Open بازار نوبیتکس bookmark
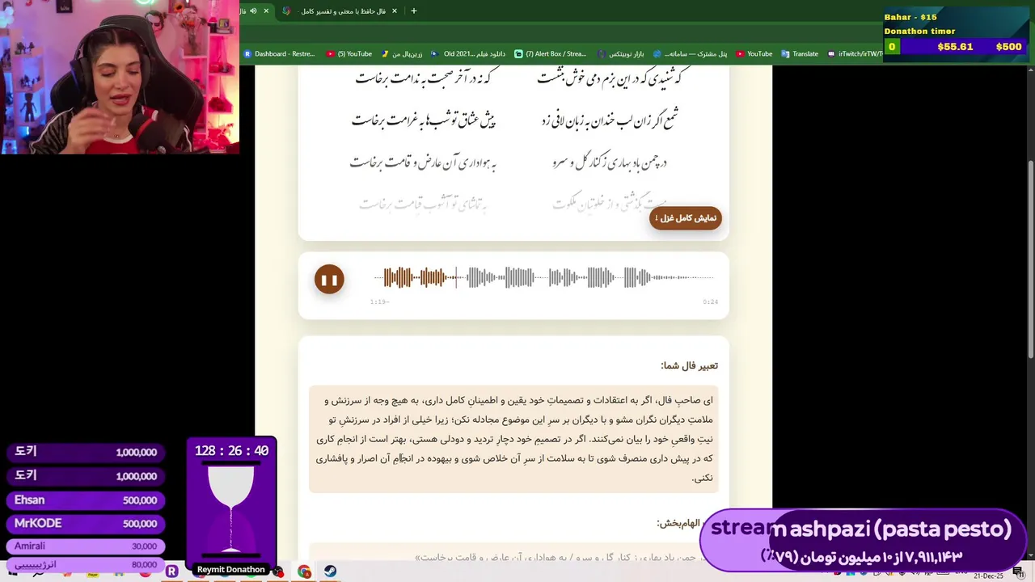1035x582 pixels. click(621, 54)
